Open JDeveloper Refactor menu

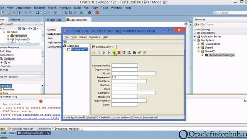(x=39, y=8)
